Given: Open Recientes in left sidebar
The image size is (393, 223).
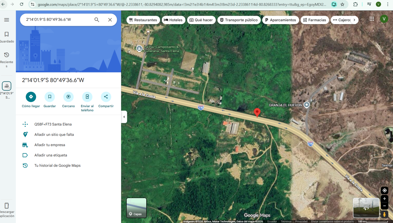Looking at the screenshot, I should (6, 59).
